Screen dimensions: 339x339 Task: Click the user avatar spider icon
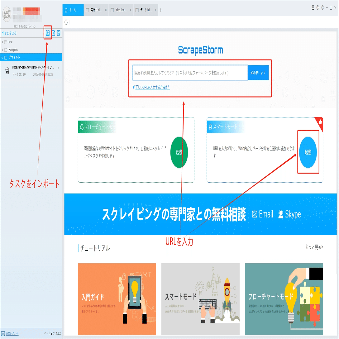tap(7, 14)
